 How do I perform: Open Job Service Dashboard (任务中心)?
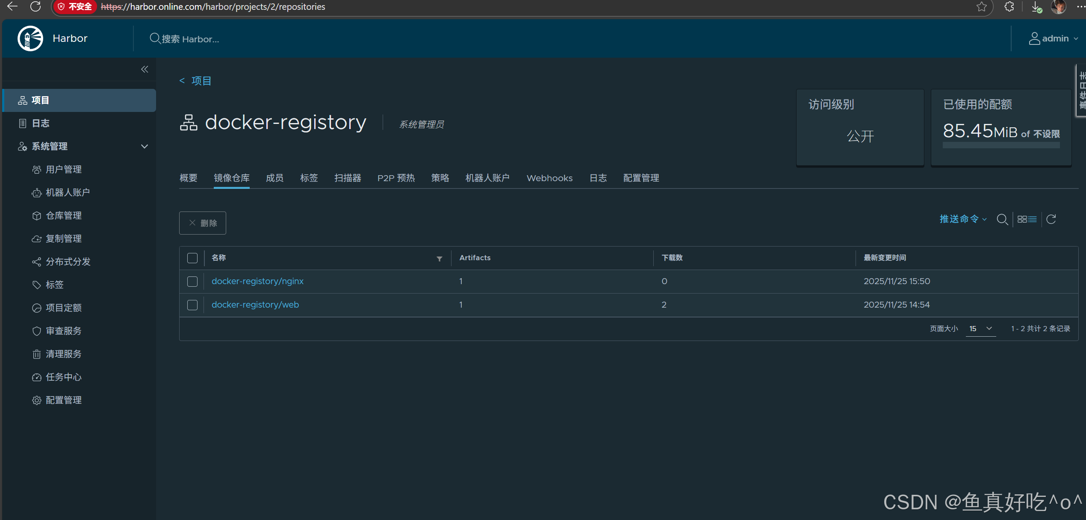63,377
